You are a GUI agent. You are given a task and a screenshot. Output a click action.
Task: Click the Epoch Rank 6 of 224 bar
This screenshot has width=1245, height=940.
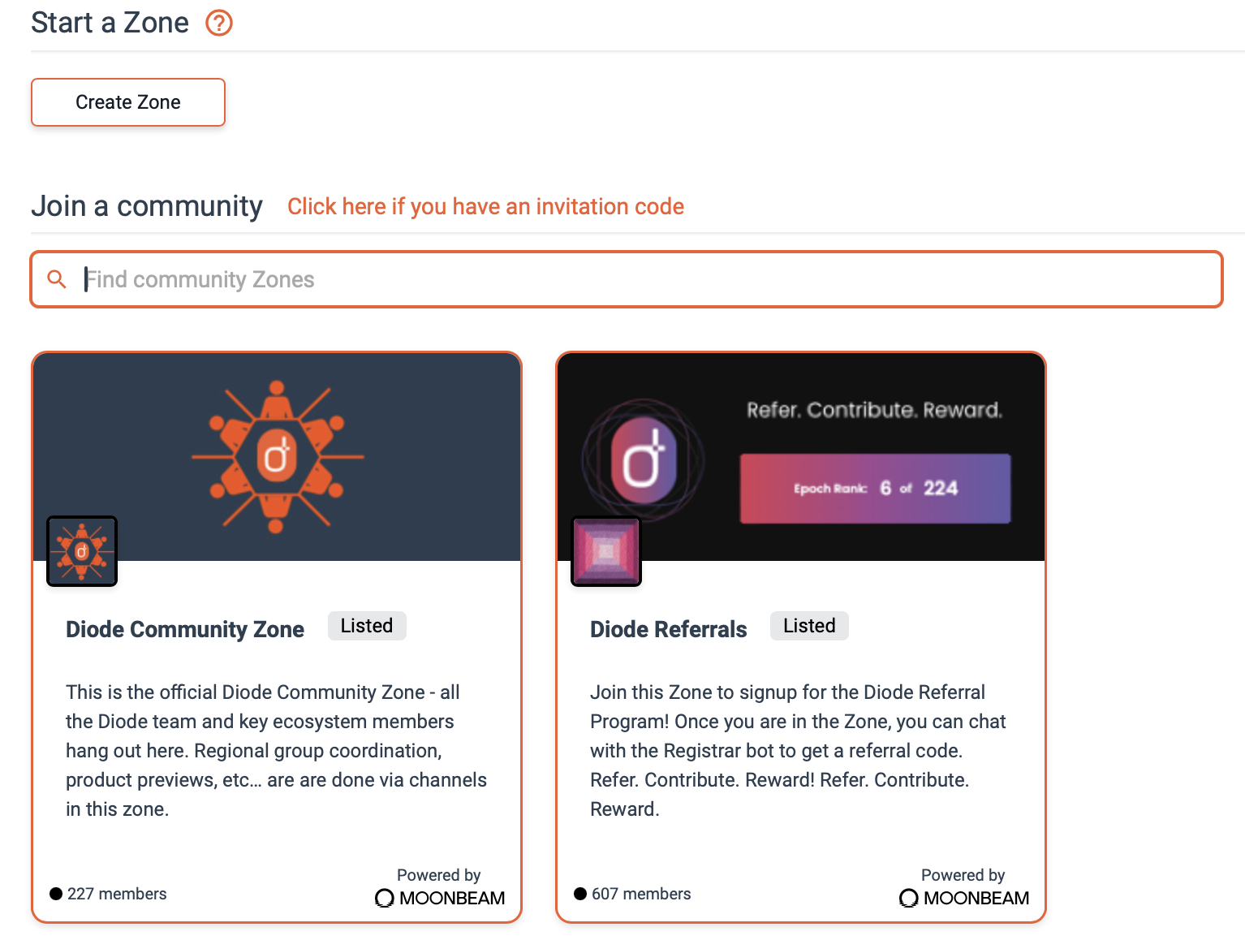pos(875,488)
